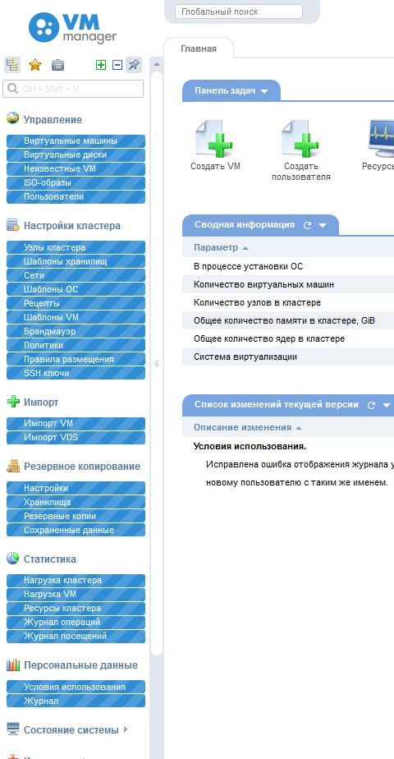Screen dimensions: 394x759
Task: Open Нагрузка кластера statistics
Action: click(x=76, y=581)
